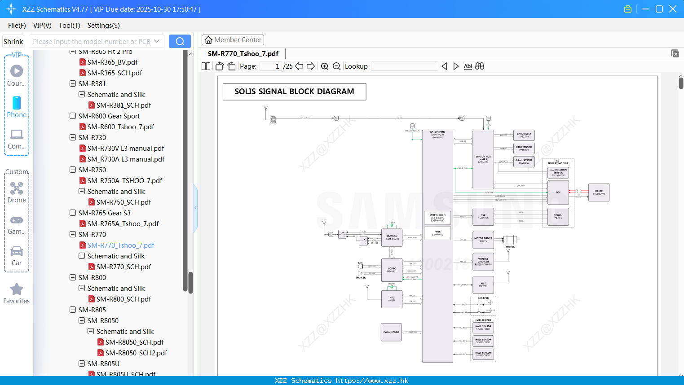Collapse the SM-R770 tree node
This screenshot has height=385, width=684.
[73, 235]
